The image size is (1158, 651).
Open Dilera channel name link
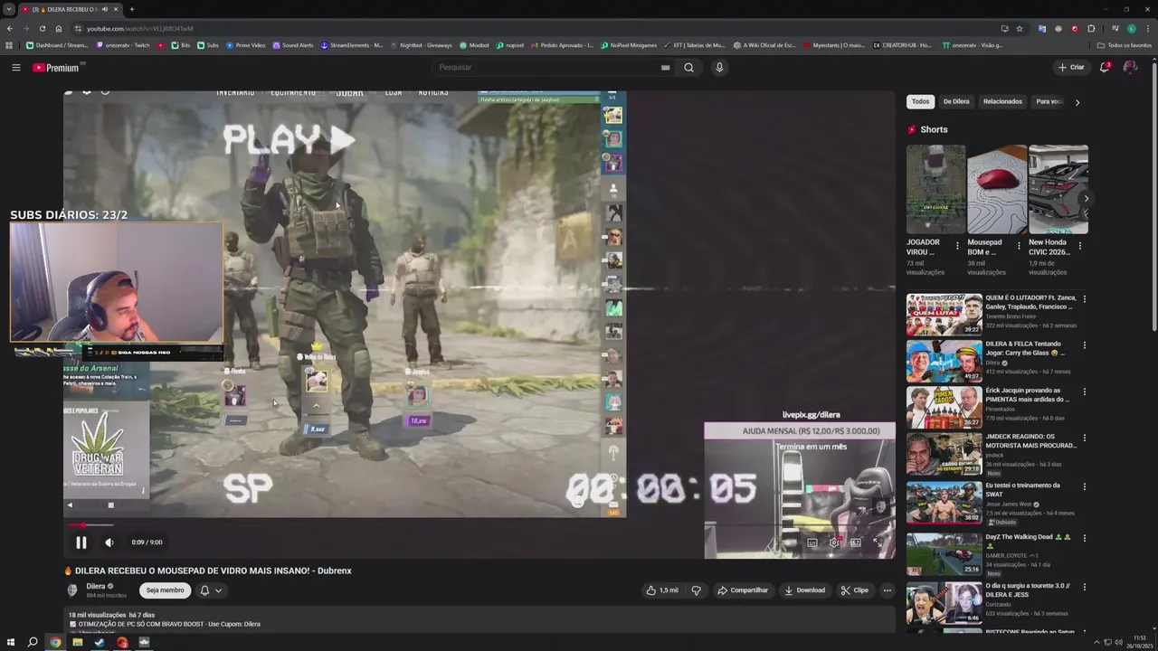point(96,586)
